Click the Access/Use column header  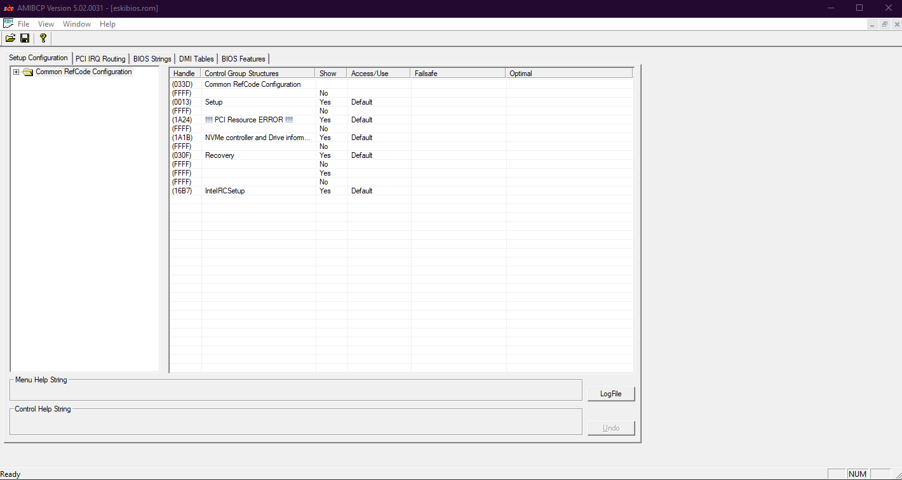(379, 74)
